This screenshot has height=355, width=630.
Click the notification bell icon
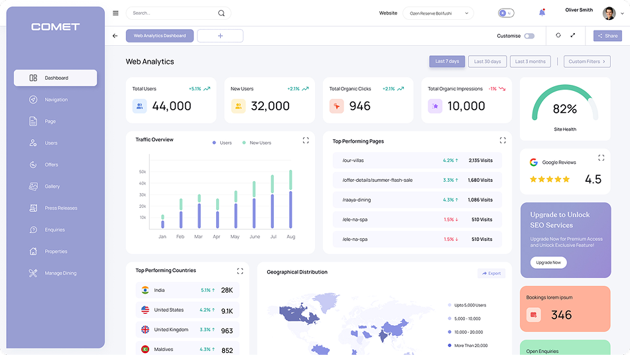pyautogui.click(x=542, y=13)
